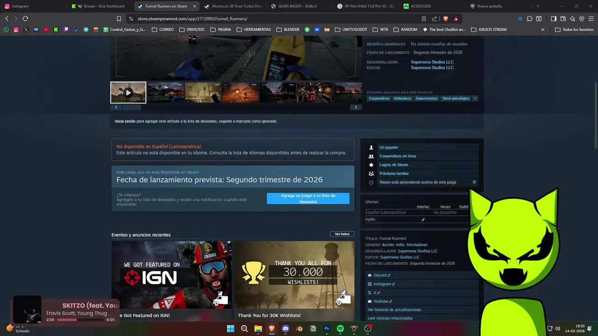Click Inicia sesión link
The image size is (598, 336).
[125, 121]
